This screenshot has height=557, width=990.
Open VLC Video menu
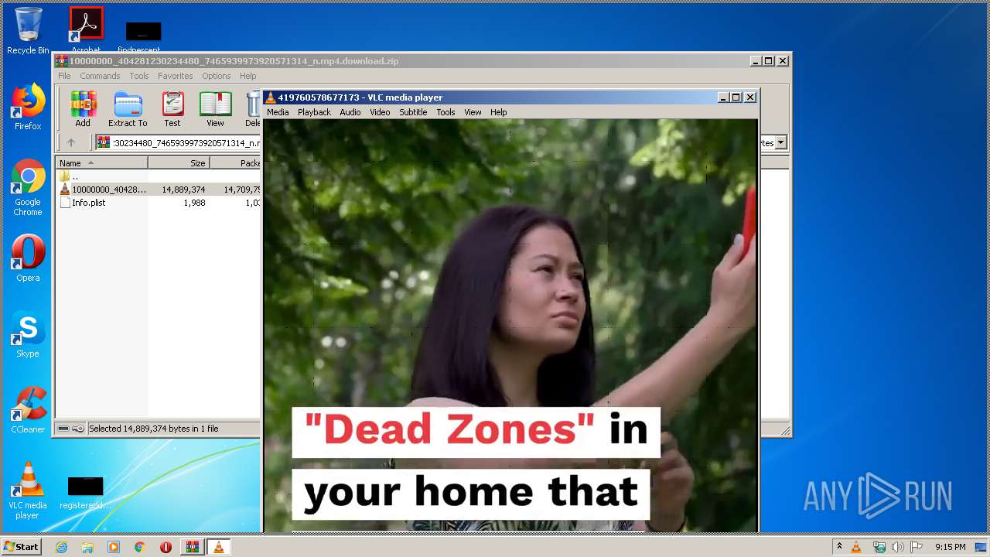[x=380, y=112]
